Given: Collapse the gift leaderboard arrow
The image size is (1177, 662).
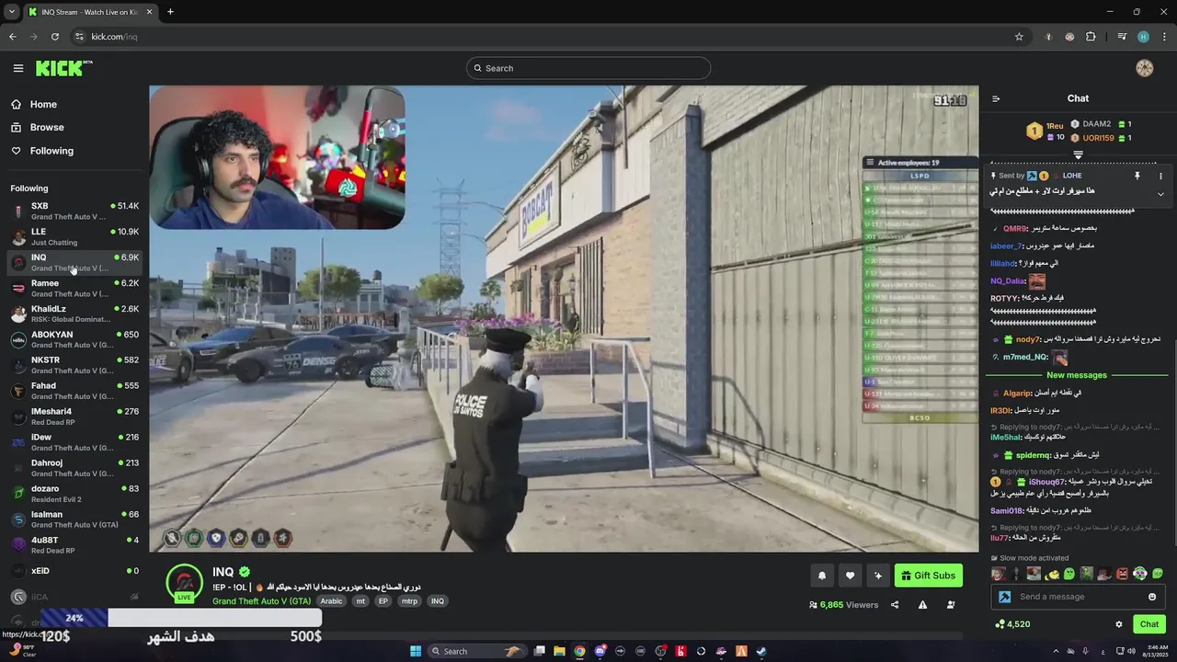Looking at the screenshot, I should point(1079,154).
